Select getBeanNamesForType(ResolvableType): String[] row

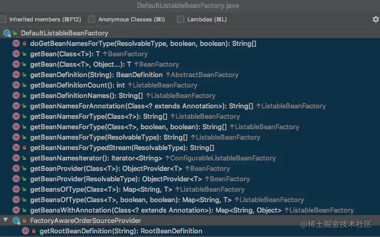[190, 138]
